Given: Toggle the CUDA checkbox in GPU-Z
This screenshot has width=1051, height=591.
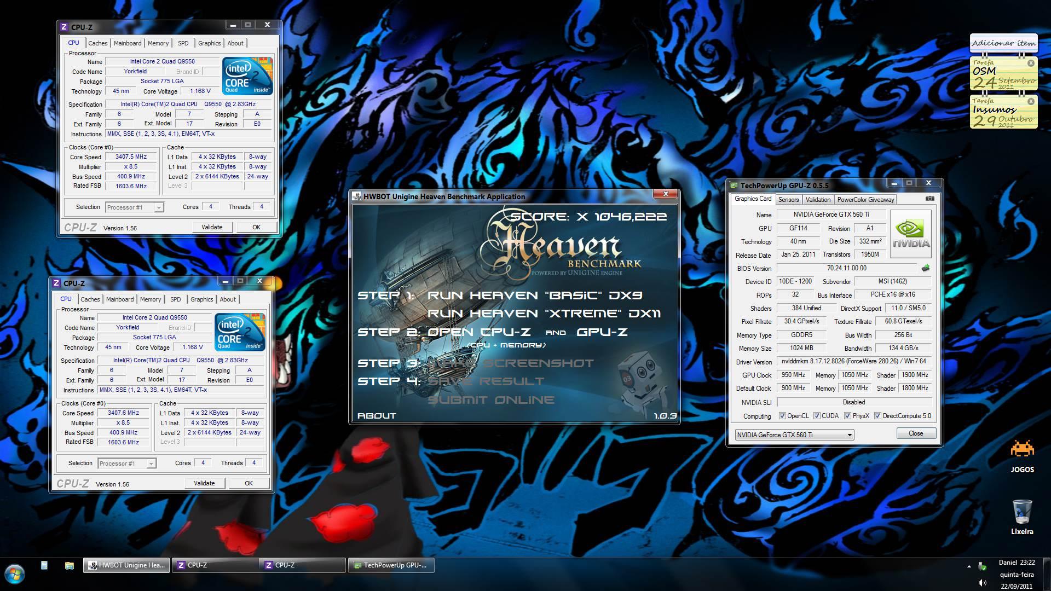Looking at the screenshot, I should point(817,416).
